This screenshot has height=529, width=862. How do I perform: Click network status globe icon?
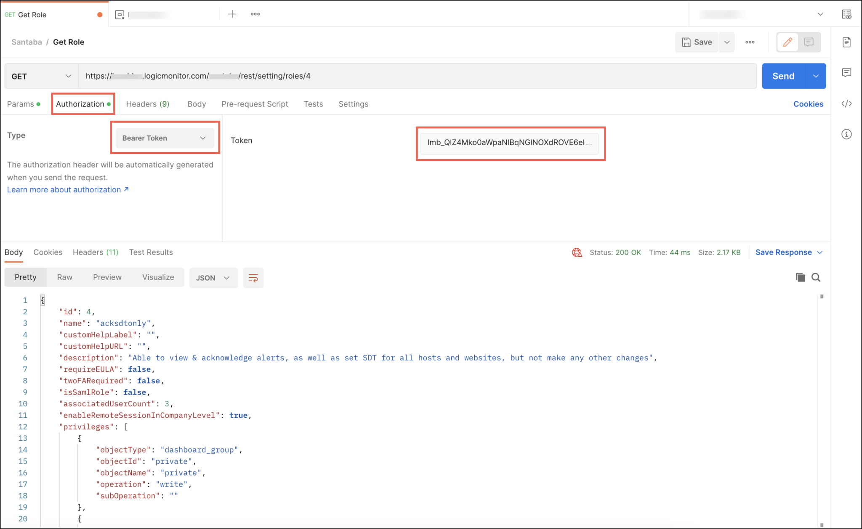coord(577,253)
